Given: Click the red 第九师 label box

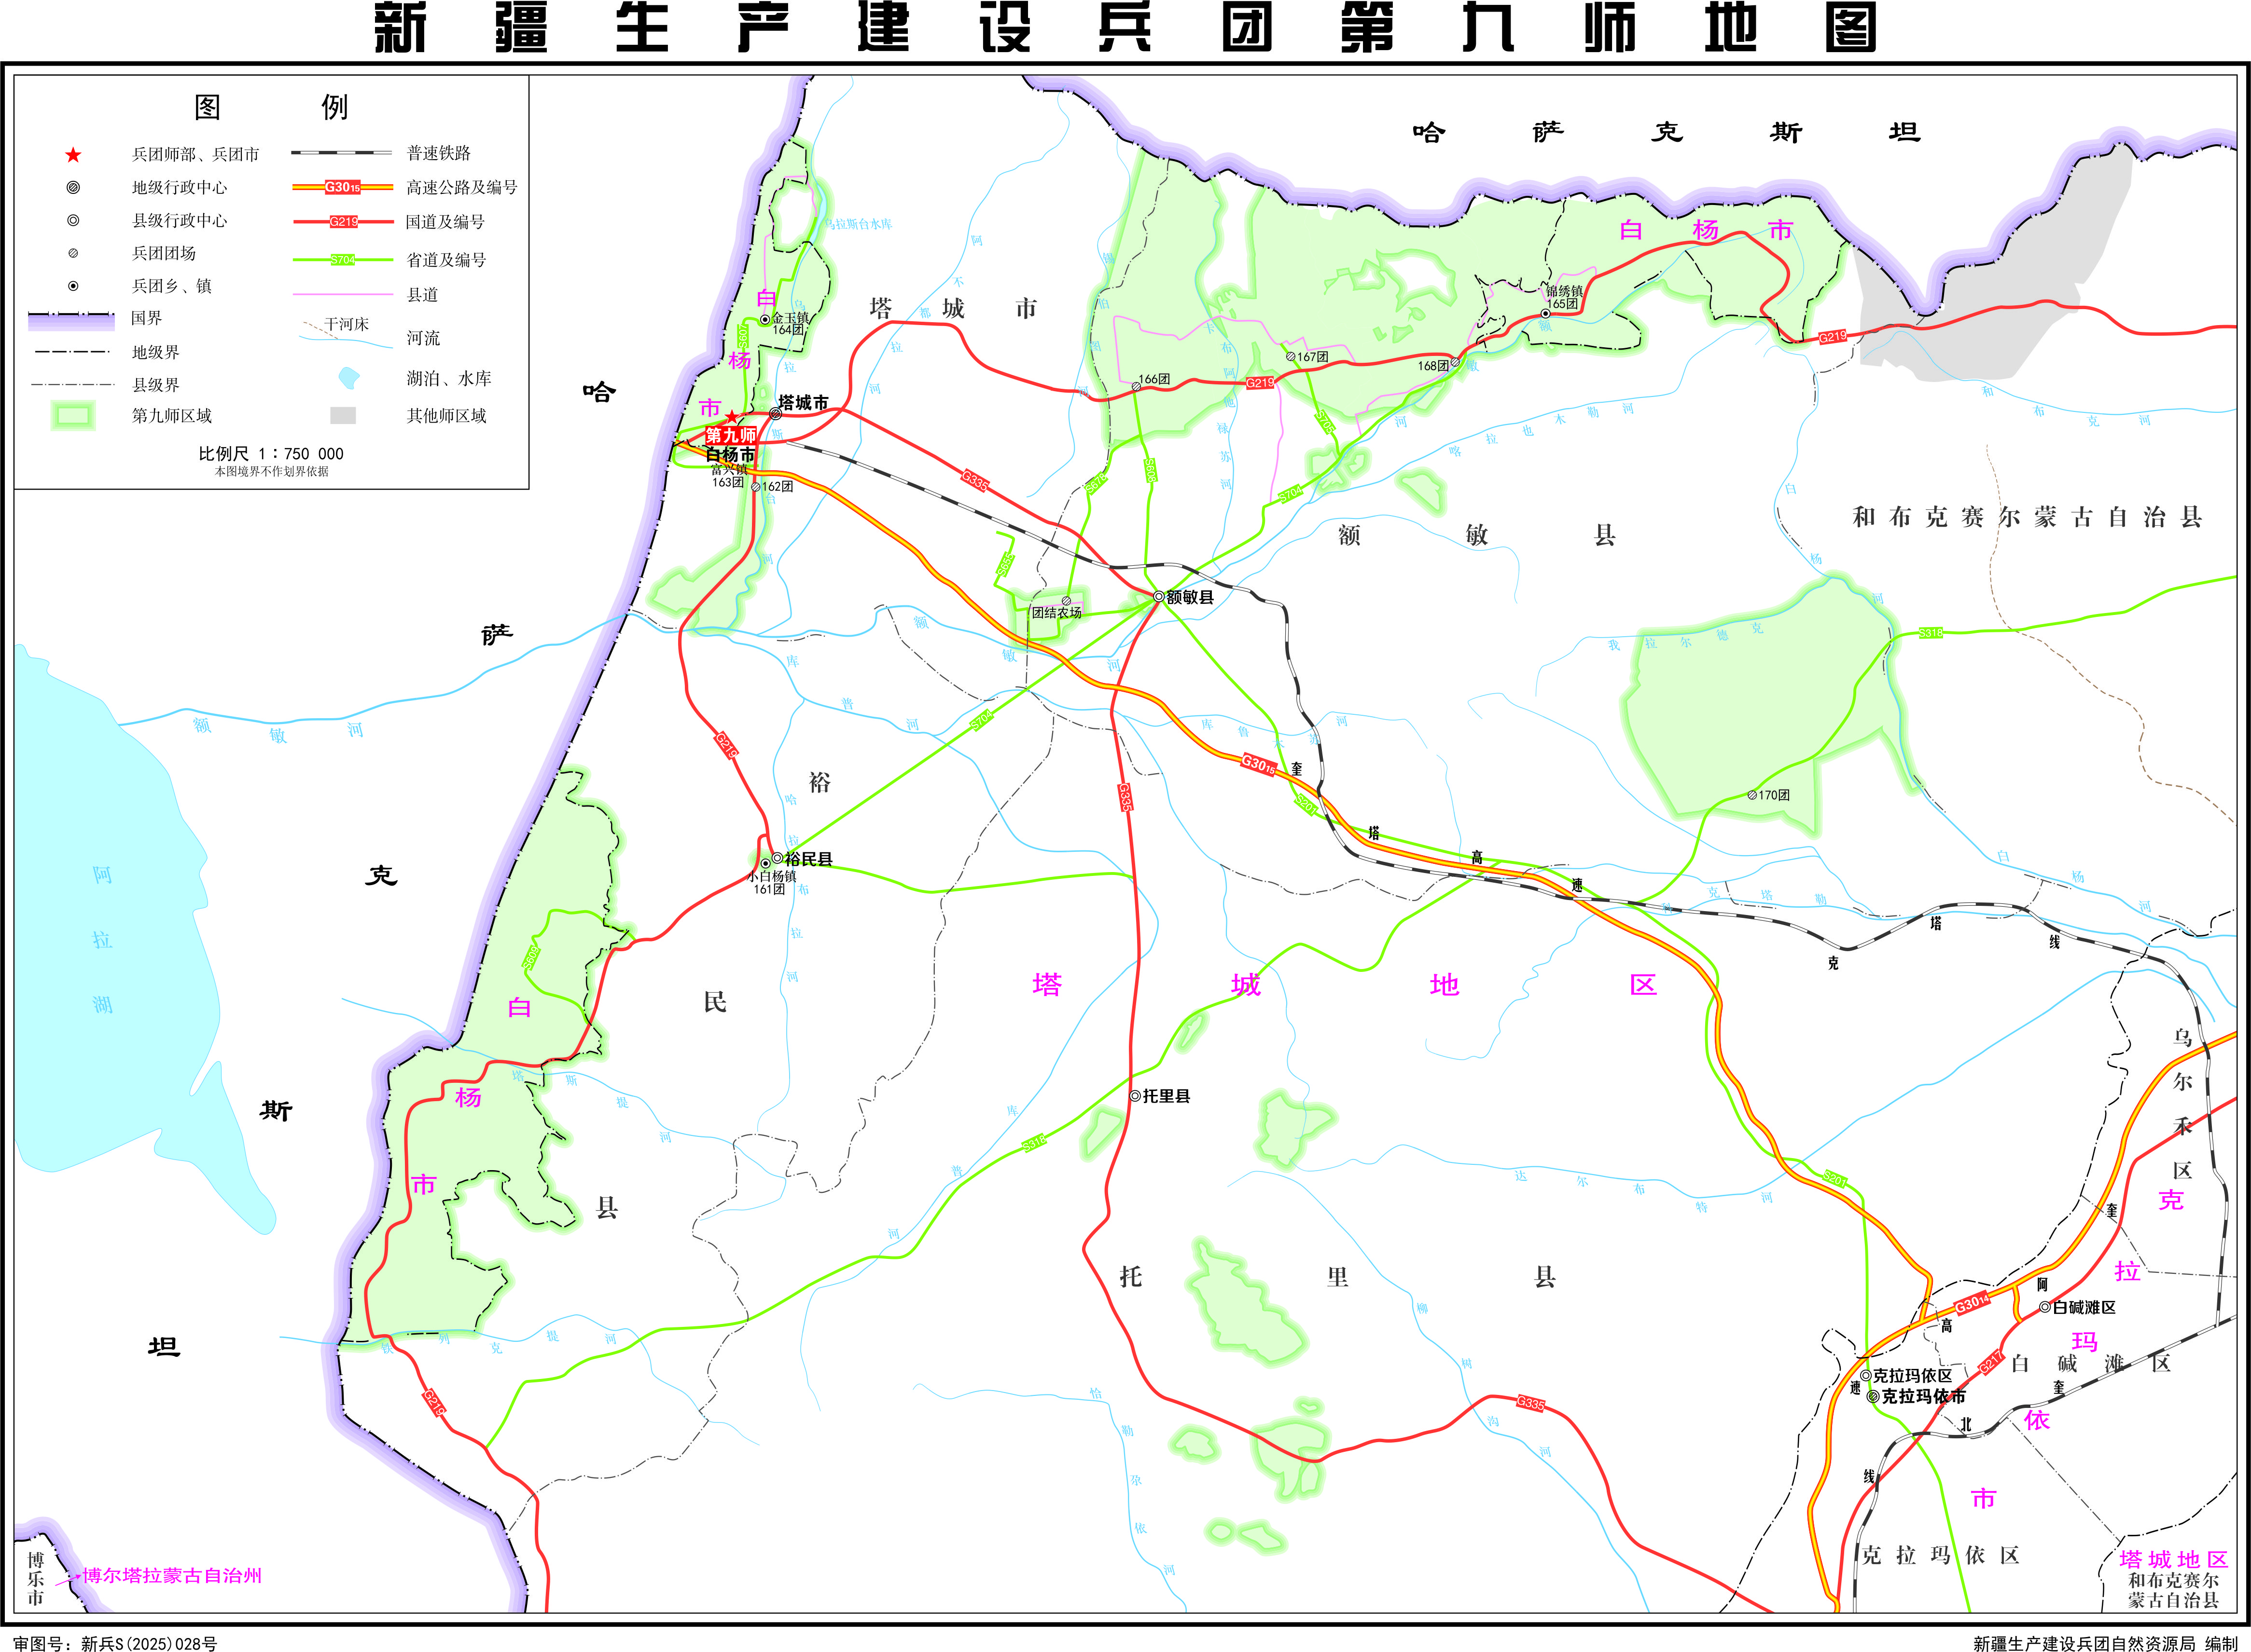Looking at the screenshot, I should 731,435.
